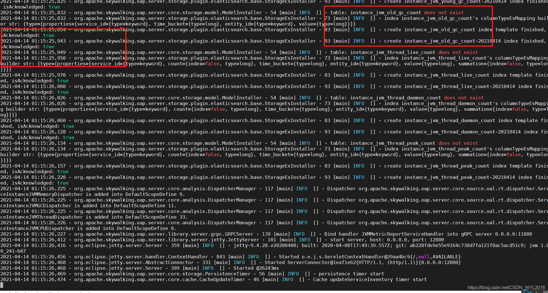548x293 pixels.
Task: Click timestamp '2021-04-14 01:15:26,226'
Action: (x=33, y=223)
